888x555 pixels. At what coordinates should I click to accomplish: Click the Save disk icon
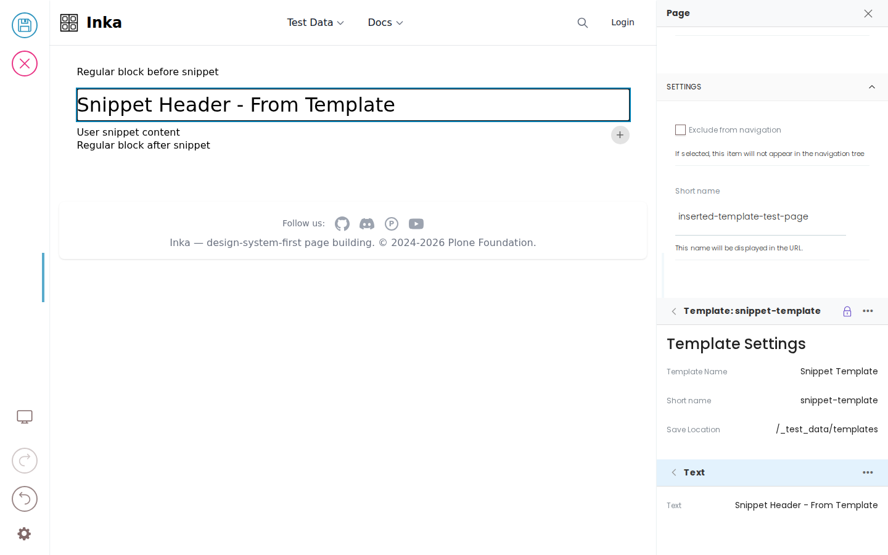(x=25, y=25)
